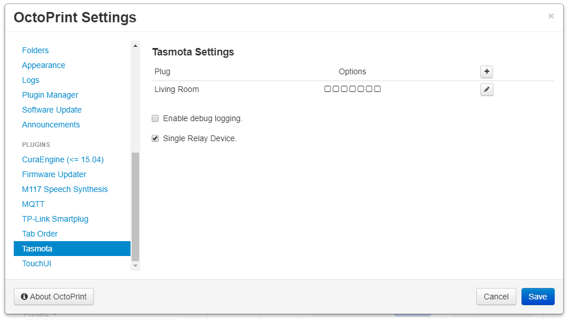Select the active Tasmota sidebar entry
The image size is (569, 320).
(72, 249)
